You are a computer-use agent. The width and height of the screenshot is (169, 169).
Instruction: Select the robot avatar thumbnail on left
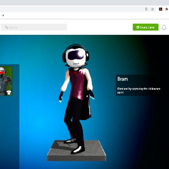tap(6, 81)
